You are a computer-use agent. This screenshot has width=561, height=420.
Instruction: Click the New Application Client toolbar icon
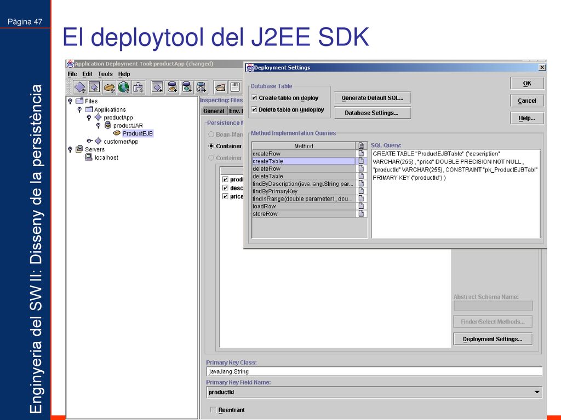coord(94,87)
